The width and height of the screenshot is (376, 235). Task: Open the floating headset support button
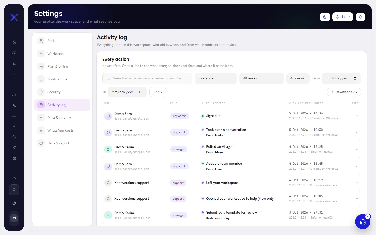pyautogui.click(x=363, y=222)
